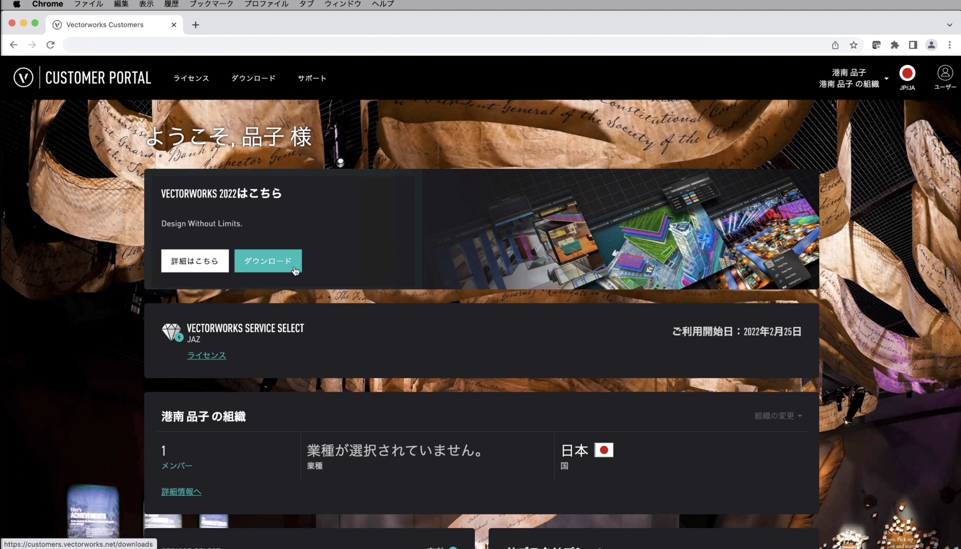This screenshot has height=549, width=961.
Task: Click the 業種が選択されていません text
Action: pos(396,450)
